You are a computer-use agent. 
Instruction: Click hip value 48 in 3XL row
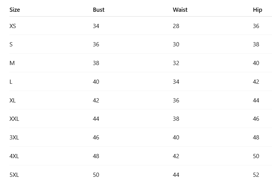point(256,137)
